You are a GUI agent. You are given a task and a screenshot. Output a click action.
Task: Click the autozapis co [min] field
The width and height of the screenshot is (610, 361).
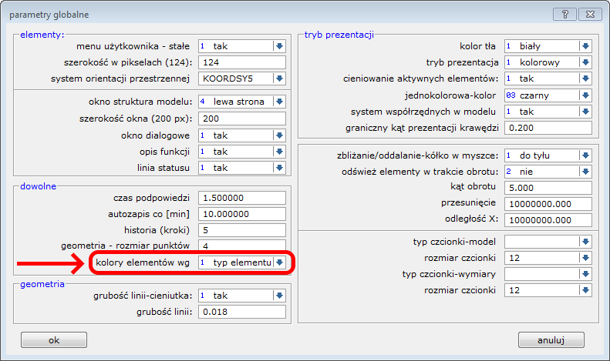[x=241, y=213]
